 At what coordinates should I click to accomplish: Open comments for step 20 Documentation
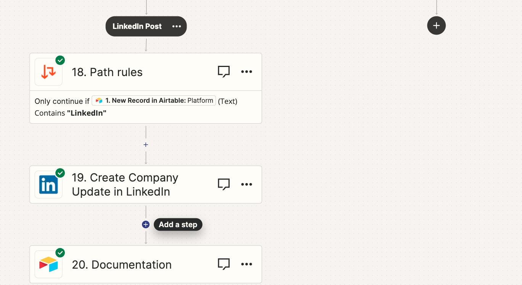(x=224, y=264)
